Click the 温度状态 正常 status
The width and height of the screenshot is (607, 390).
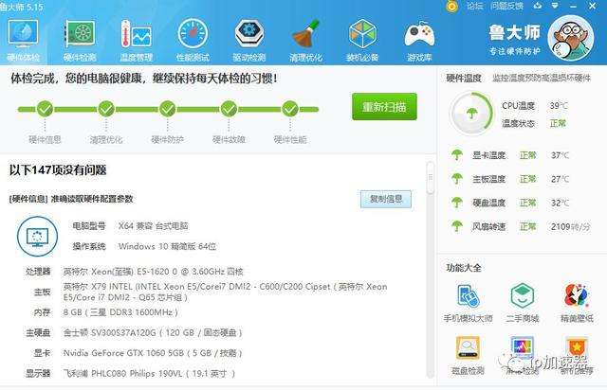(x=558, y=123)
